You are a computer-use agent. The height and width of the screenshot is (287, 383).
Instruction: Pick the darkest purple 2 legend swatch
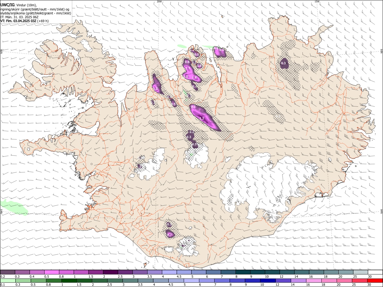point(110,272)
